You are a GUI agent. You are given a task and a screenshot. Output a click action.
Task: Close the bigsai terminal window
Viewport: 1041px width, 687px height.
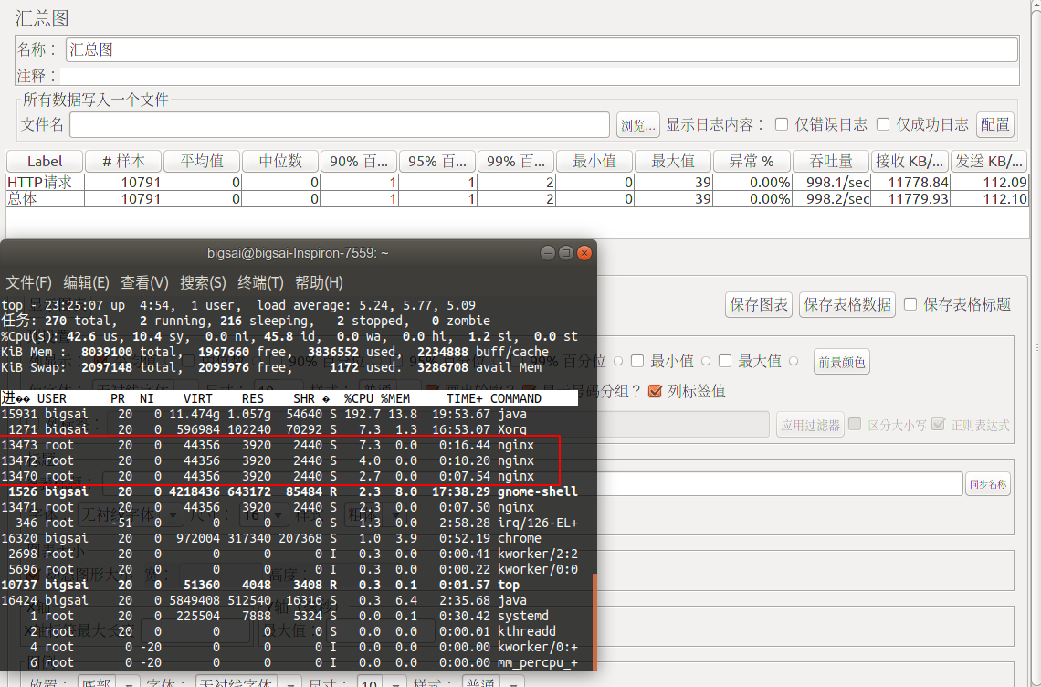coord(584,252)
